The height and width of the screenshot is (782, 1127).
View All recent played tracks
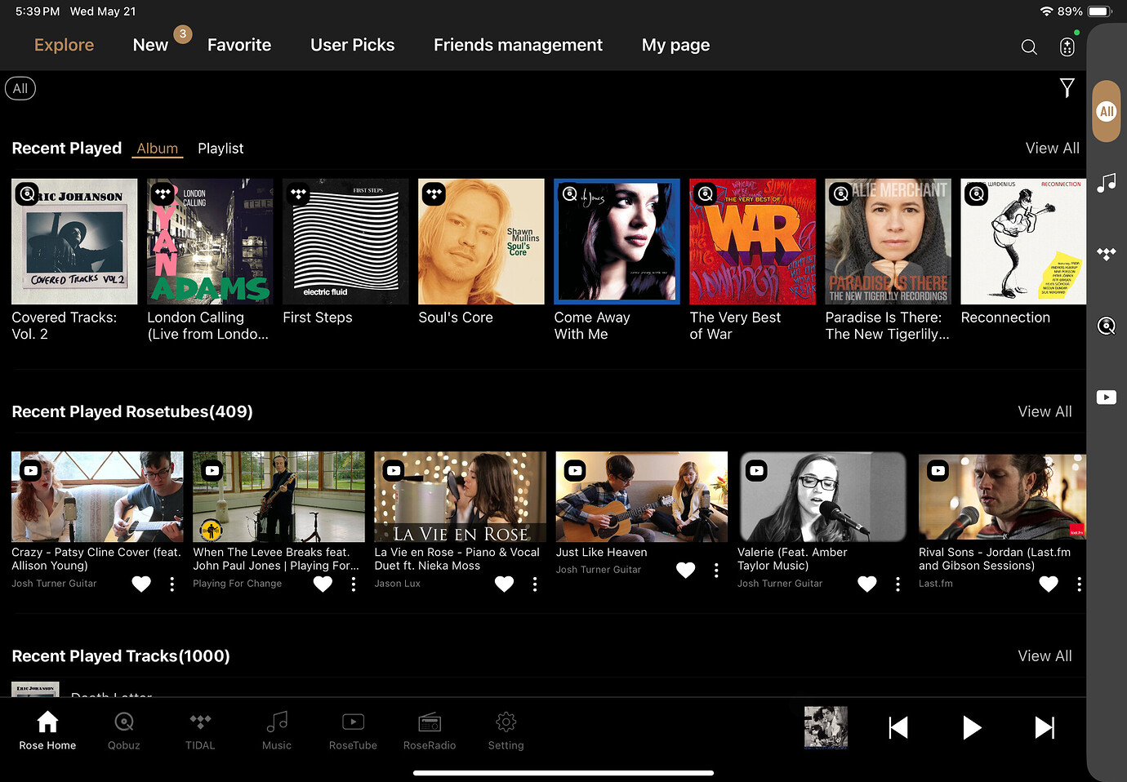coord(1045,655)
